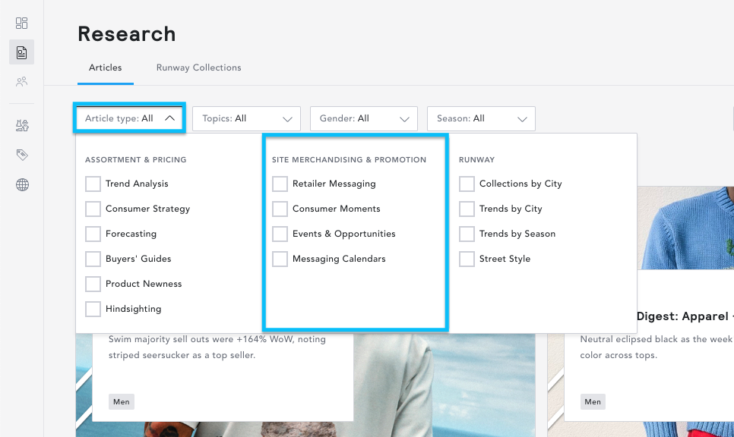The image size is (734, 437).
Task: Open the dashboard grid icon in sidebar
Action: (x=22, y=24)
